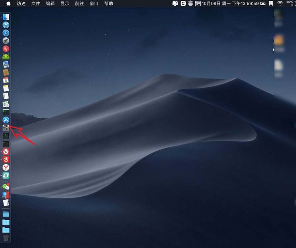This screenshot has height=248, width=296.
Task: Click the white C icon in menu bar
Action: coord(183,4)
